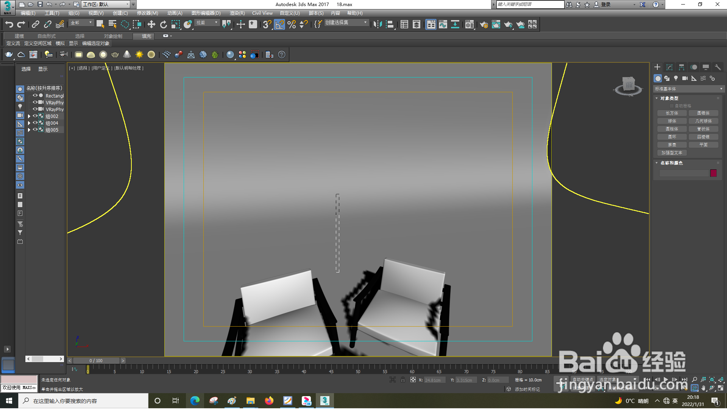The height and width of the screenshot is (409, 727).
Task: Click the V-Ray sun light icon
Action: [139, 55]
